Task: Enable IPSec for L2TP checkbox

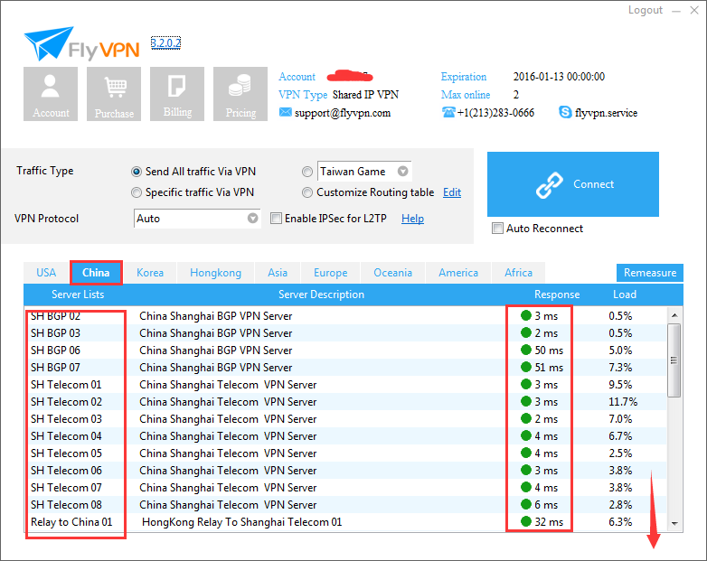Action: [x=276, y=219]
